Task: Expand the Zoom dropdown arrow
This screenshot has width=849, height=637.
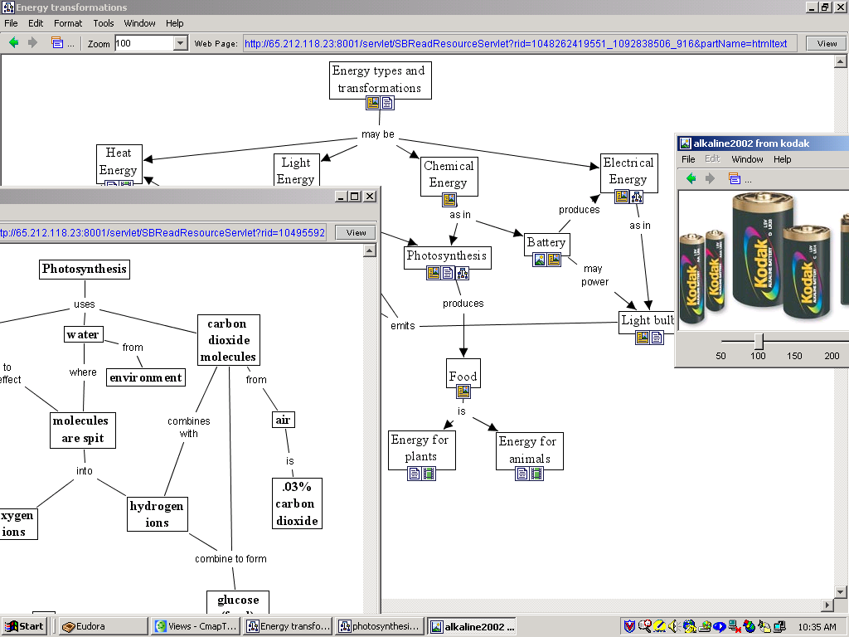Action: [x=180, y=43]
